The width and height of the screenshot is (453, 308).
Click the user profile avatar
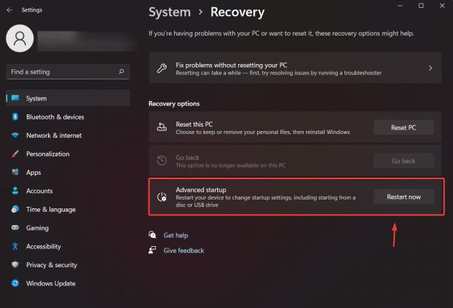click(19, 39)
